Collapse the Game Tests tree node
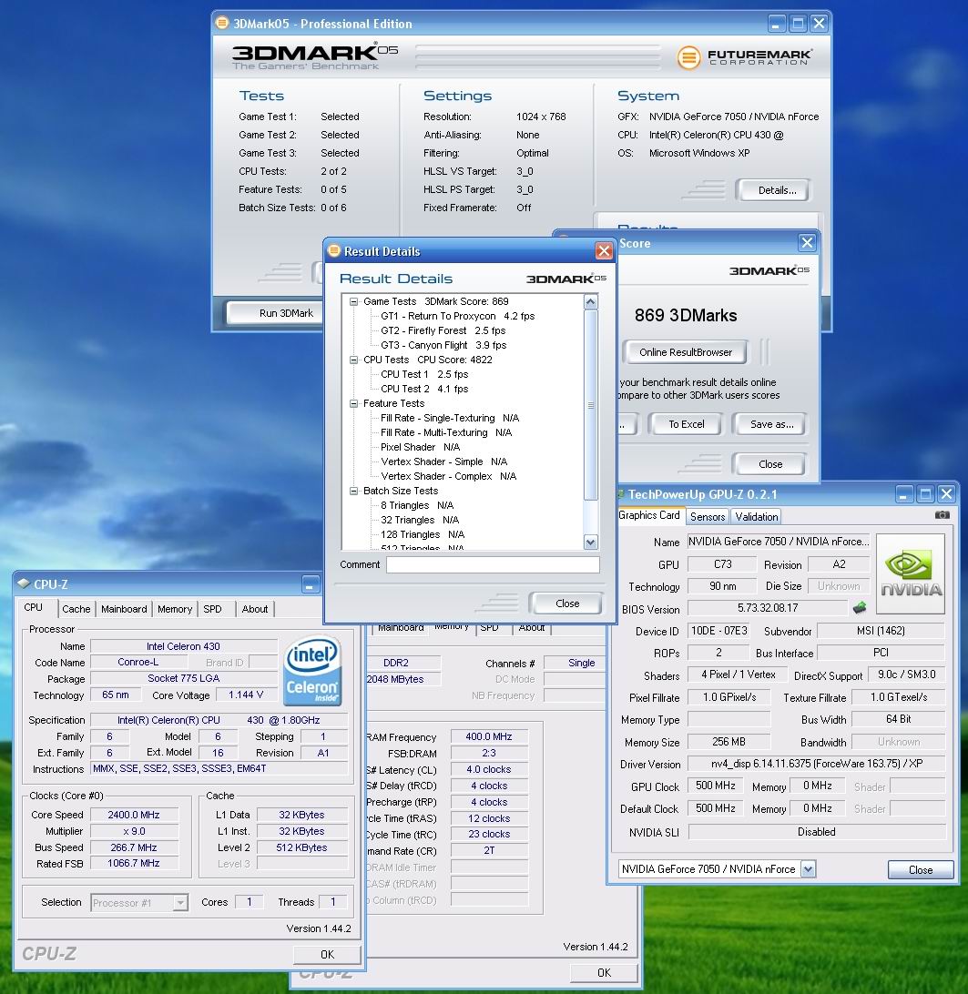The height and width of the screenshot is (994, 968). 354,302
